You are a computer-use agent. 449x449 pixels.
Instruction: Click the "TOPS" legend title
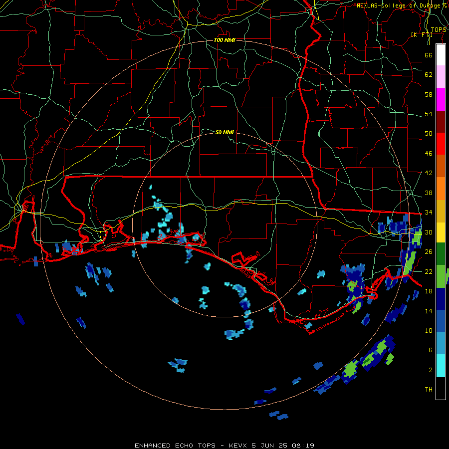pos(439,30)
